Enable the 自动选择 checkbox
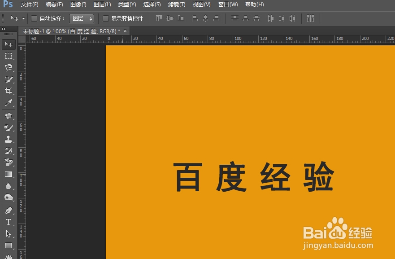Viewport: 395px width, 259px height. 34,18
